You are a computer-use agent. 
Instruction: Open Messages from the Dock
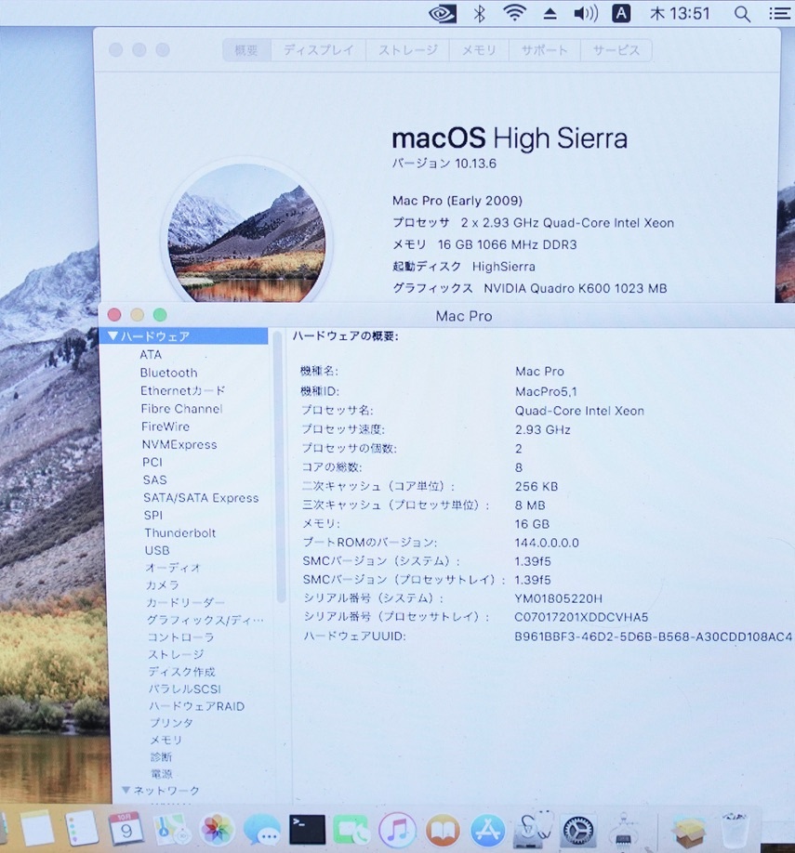(x=262, y=830)
